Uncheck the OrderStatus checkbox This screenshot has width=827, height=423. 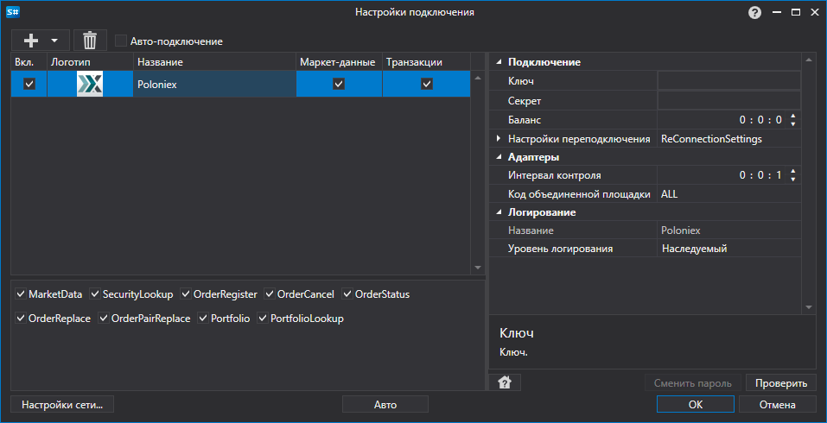tap(347, 294)
